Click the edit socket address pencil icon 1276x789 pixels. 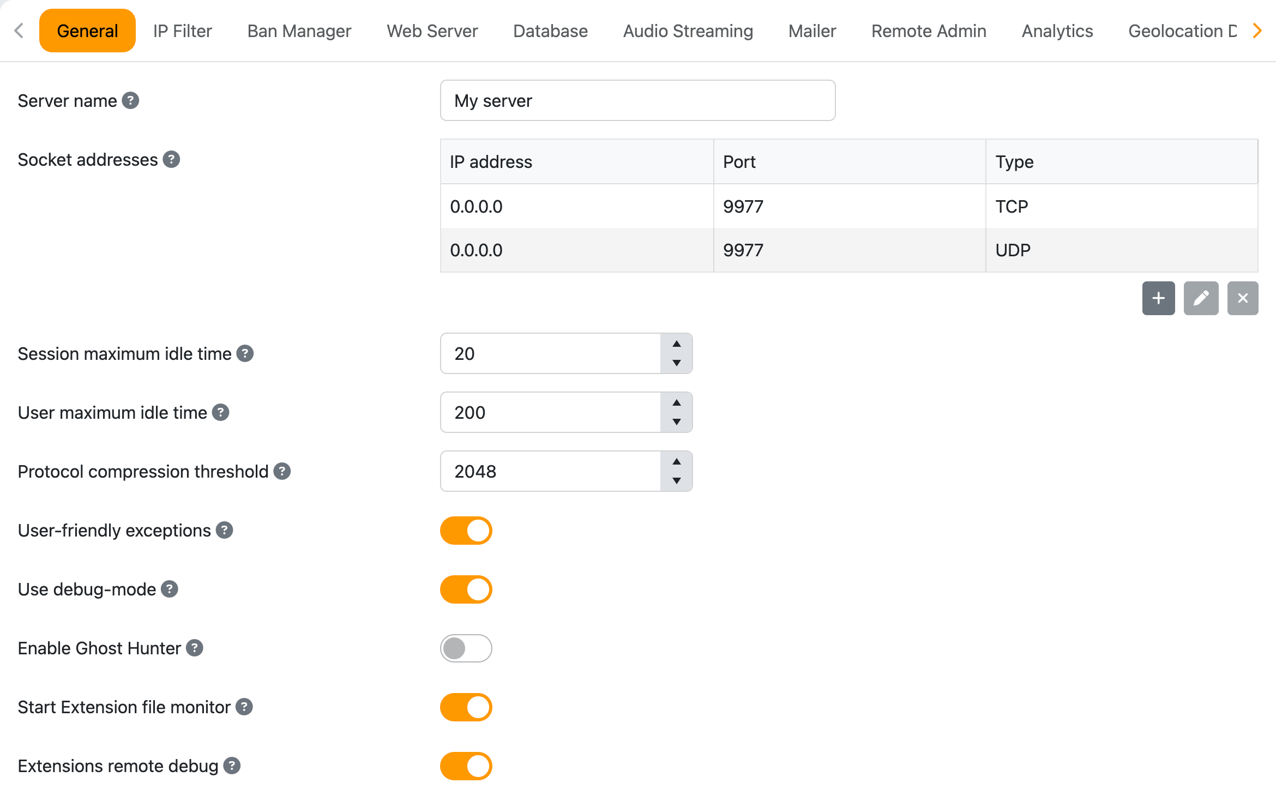tap(1201, 298)
